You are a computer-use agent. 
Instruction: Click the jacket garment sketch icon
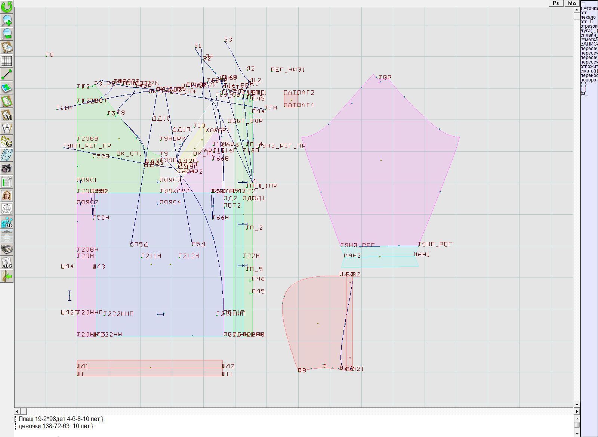[7, 209]
